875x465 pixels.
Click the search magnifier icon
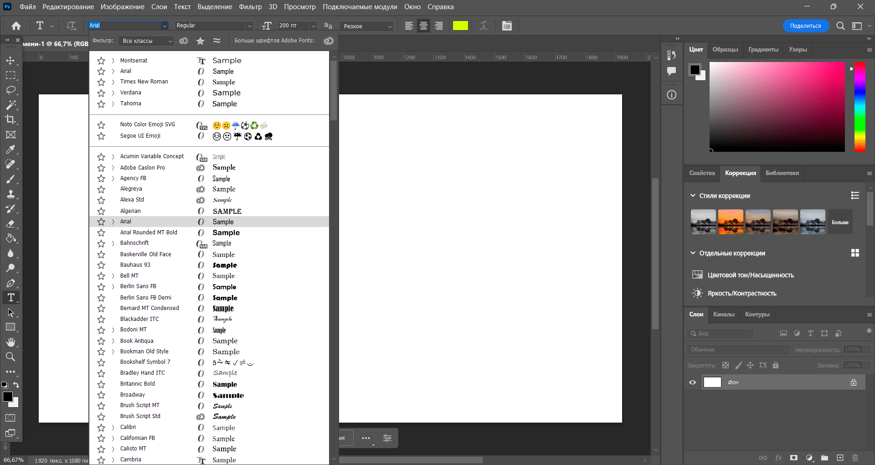[840, 26]
